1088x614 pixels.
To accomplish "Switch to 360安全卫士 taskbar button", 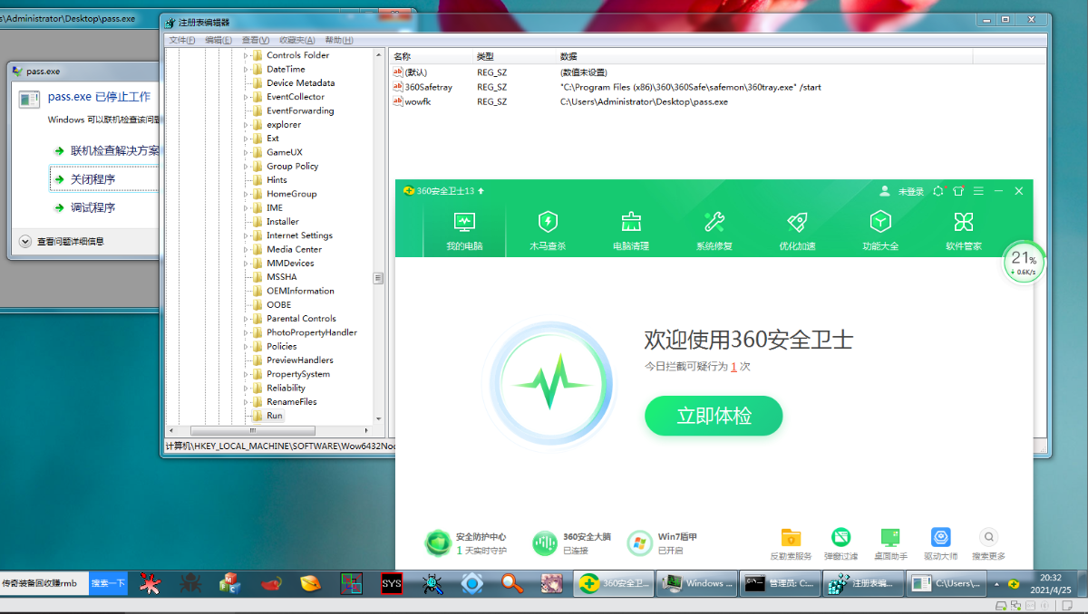I will pyautogui.click(x=615, y=583).
